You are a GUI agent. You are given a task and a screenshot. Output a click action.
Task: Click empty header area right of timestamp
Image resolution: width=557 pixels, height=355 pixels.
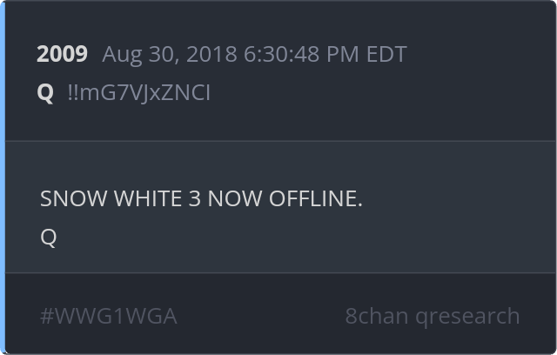click(480, 55)
